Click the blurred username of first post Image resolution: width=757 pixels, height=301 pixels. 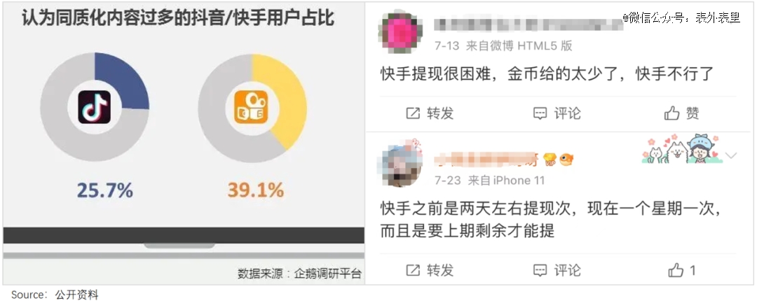pyautogui.click(x=528, y=24)
